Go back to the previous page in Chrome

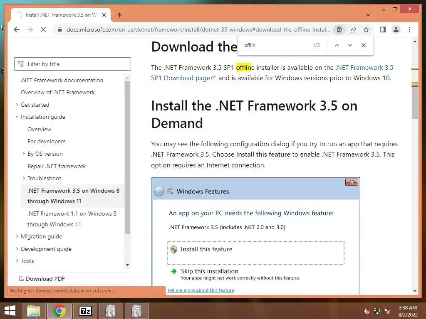[17, 29]
